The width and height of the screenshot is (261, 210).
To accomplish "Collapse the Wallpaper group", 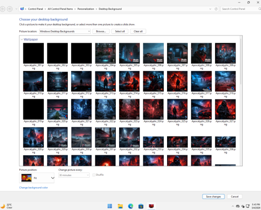I will point(22,40).
